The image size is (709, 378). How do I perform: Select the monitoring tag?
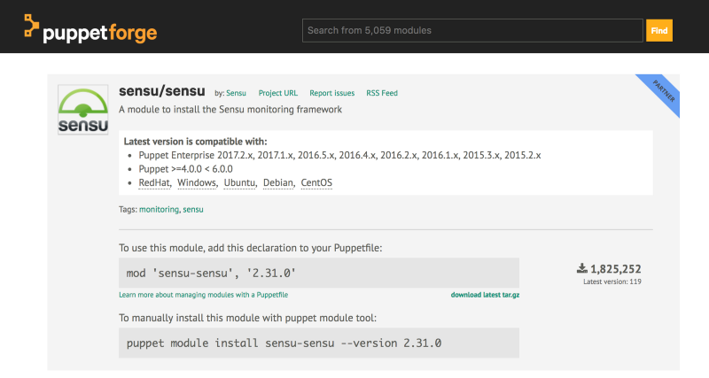(159, 209)
